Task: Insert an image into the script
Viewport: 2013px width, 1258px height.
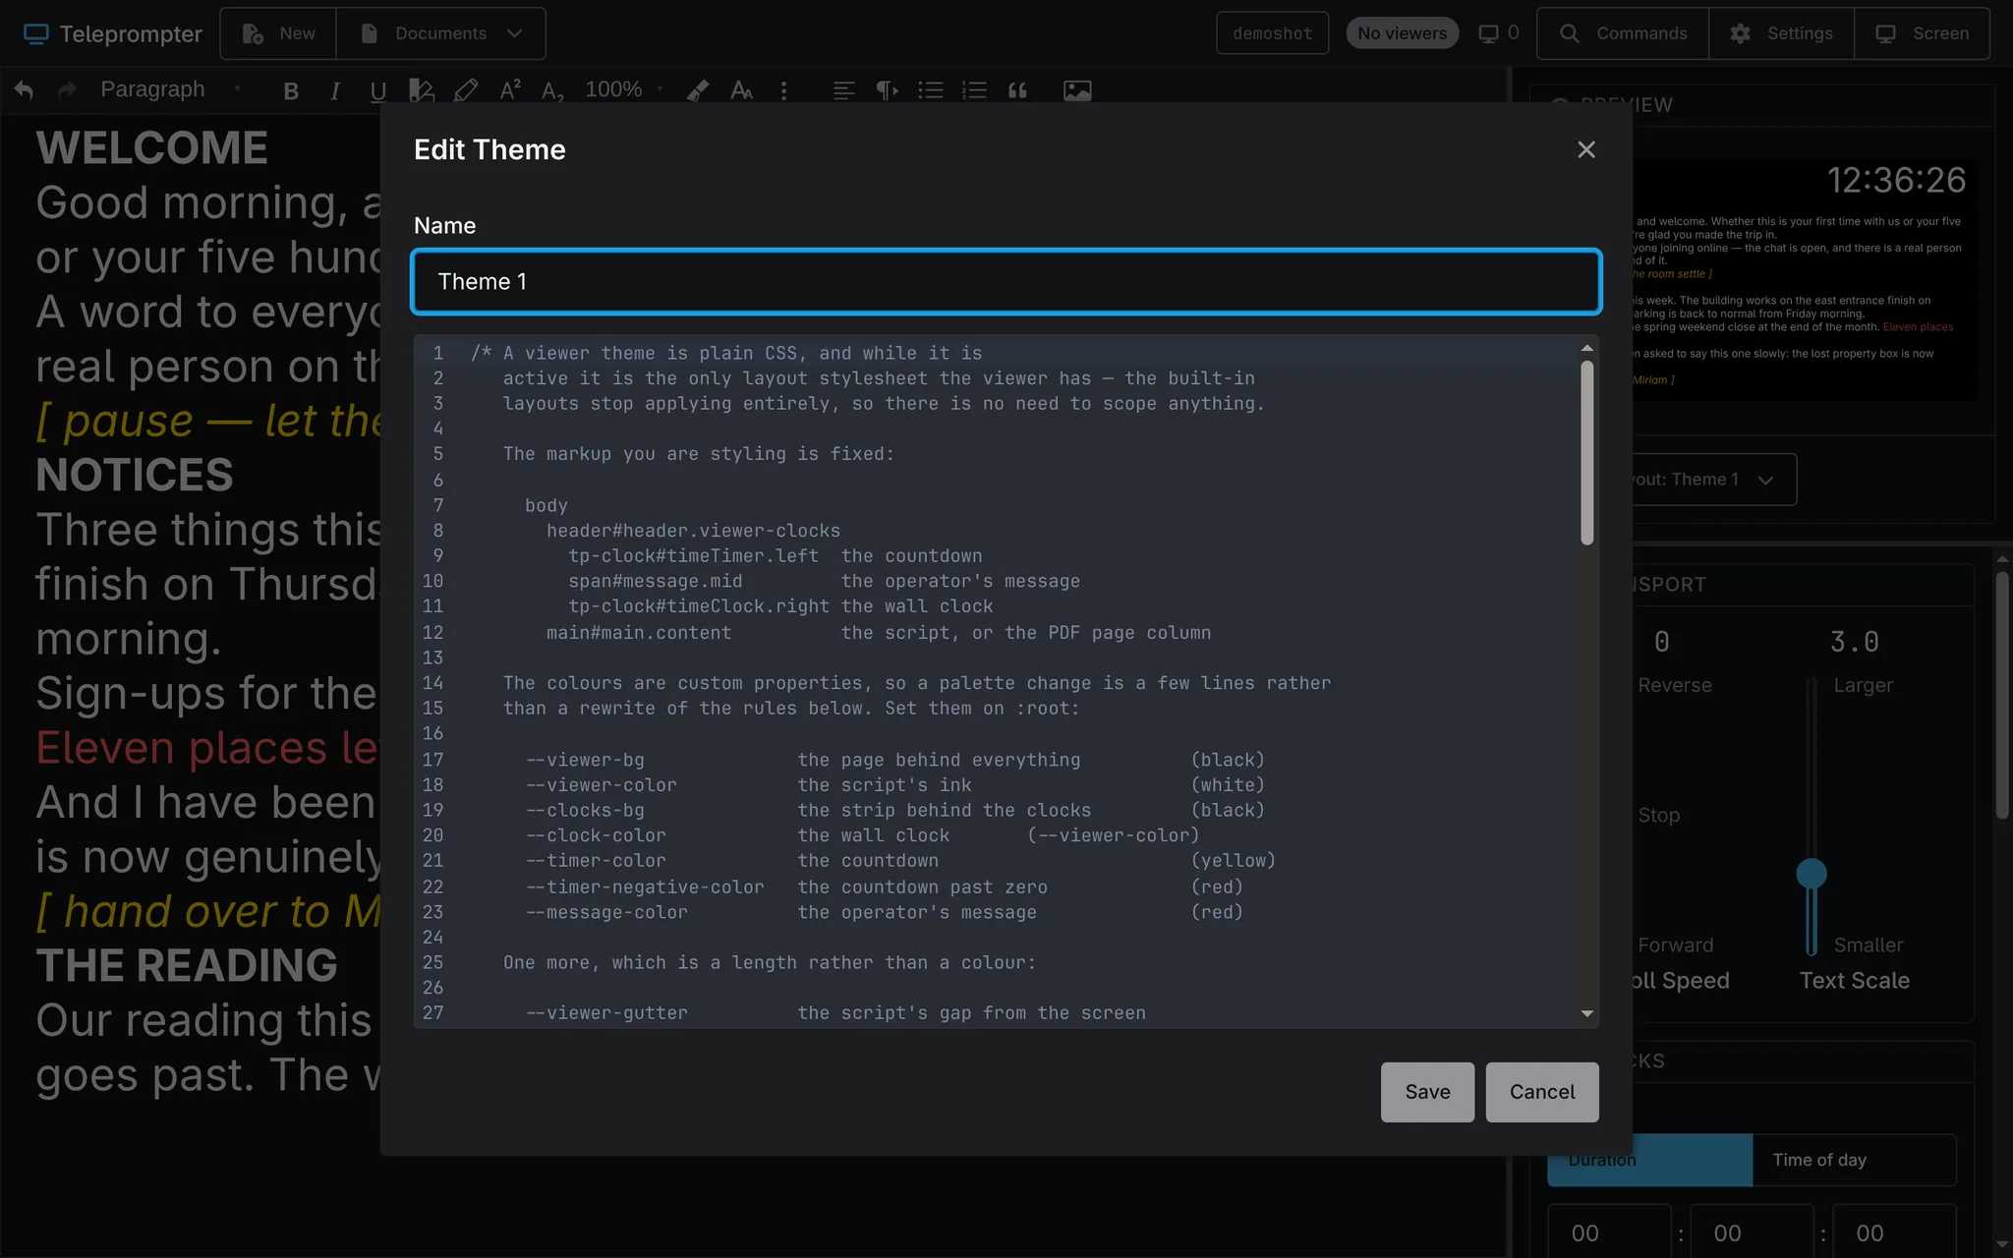Action: tap(1077, 90)
